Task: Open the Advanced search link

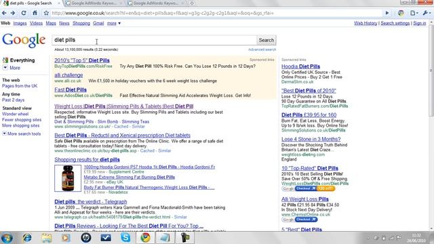Action: pos(262,49)
